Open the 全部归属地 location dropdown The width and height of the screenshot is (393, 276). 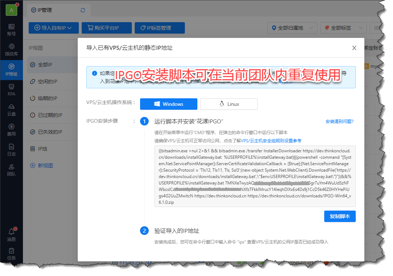click(x=292, y=28)
